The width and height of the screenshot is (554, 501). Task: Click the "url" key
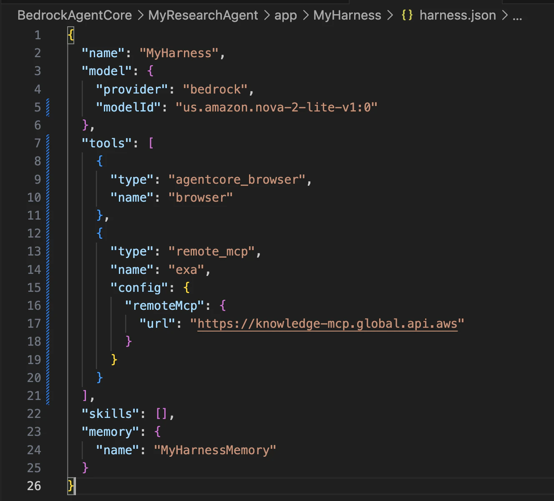[157, 324]
